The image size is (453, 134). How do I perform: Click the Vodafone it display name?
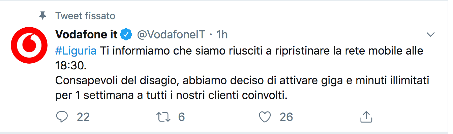click(87, 34)
